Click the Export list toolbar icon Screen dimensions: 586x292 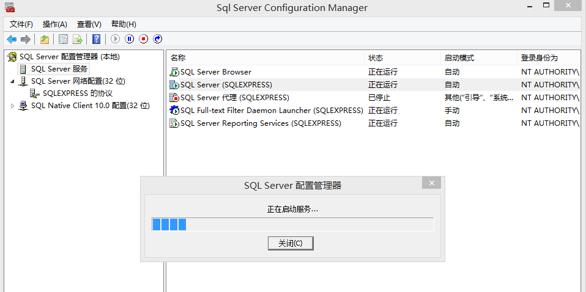[x=77, y=39]
